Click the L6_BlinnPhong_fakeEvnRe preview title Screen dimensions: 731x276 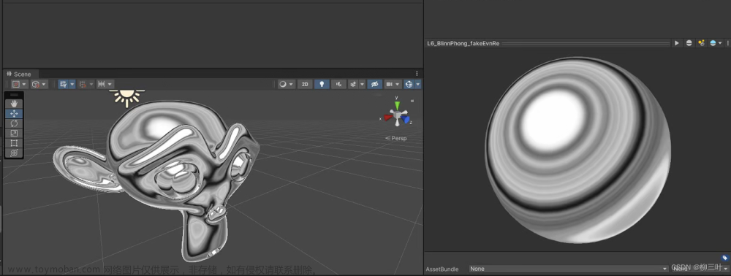[x=463, y=43]
